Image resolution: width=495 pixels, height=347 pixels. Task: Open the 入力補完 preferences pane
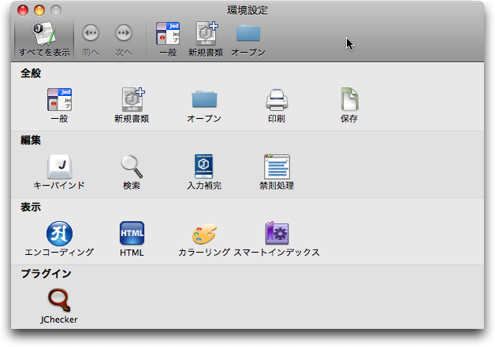[x=204, y=172]
